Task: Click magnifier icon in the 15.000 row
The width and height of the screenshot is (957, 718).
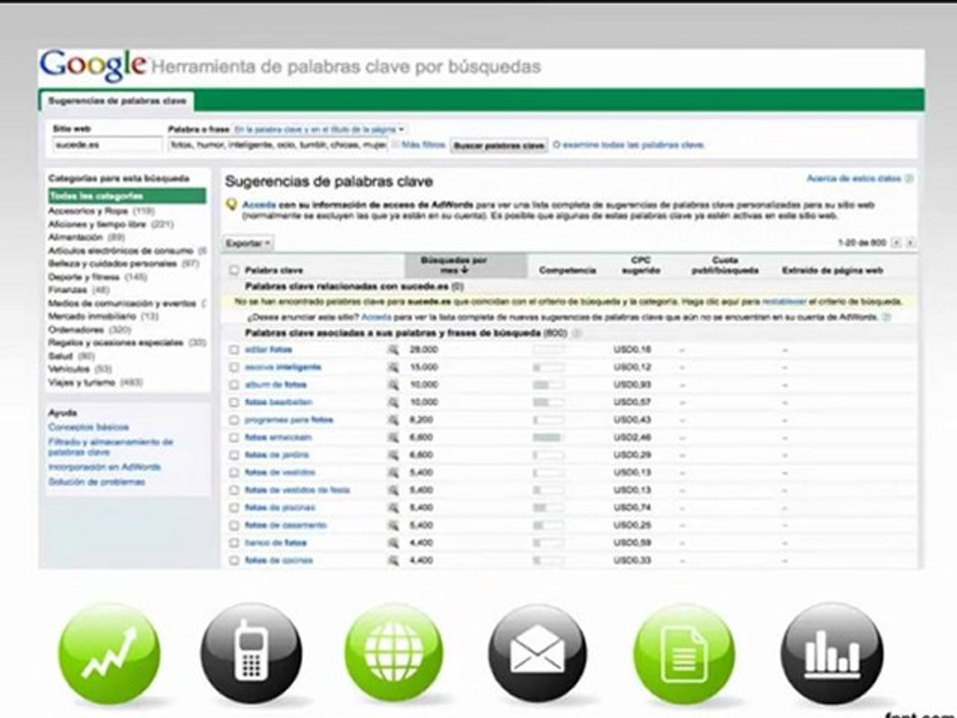Action: pyautogui.click(x=393, y=368)
